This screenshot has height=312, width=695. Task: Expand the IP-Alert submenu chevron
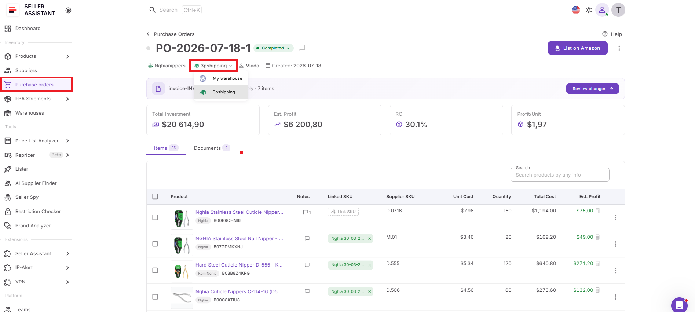click(x=67, y=268)
